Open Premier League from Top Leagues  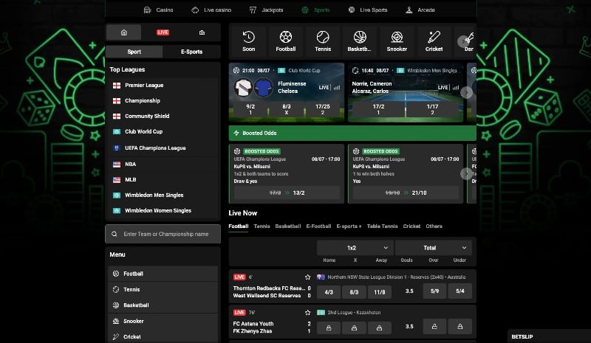tap(163, 86)
